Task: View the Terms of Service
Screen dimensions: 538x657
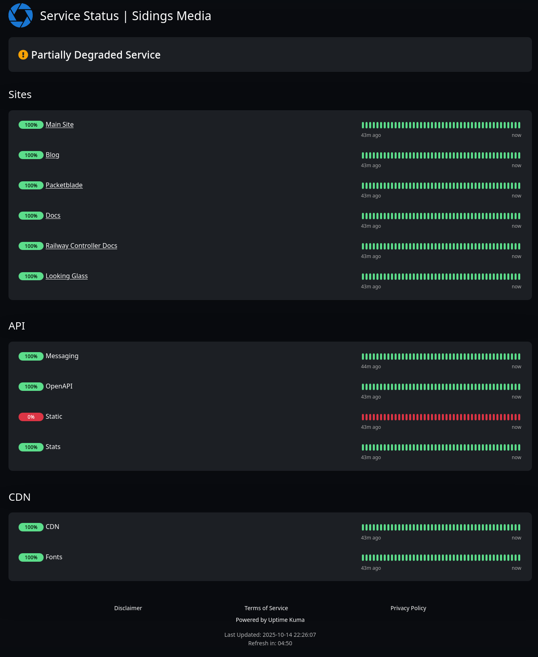Action: tap(266, 608)
